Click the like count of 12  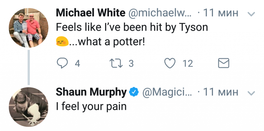click(188, 63)
